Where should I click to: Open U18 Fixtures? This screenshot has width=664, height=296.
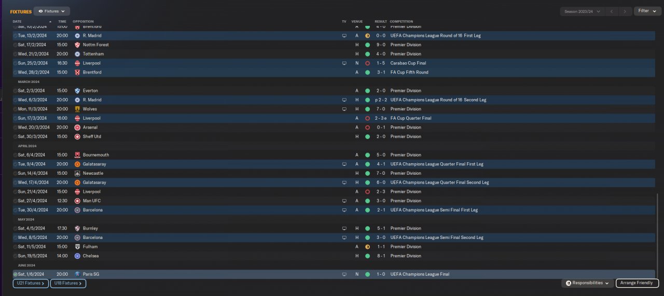[68, 284]
